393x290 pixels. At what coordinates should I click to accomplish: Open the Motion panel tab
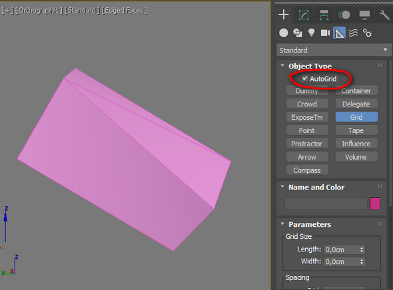point(344,15)
